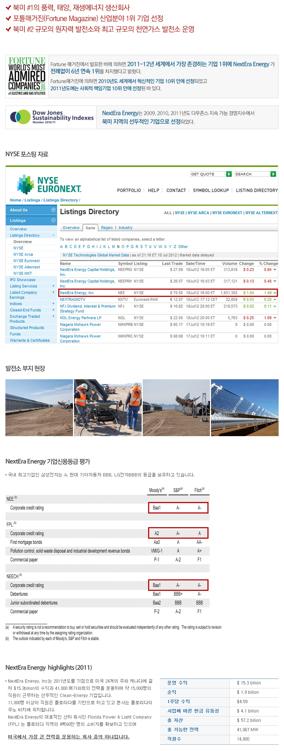The height and width of the screenshot is (751, 284).
Task: Click the NEE Corporate credit rating Baa1 cell
Action: pyautogui.click(x=157, y=508)
